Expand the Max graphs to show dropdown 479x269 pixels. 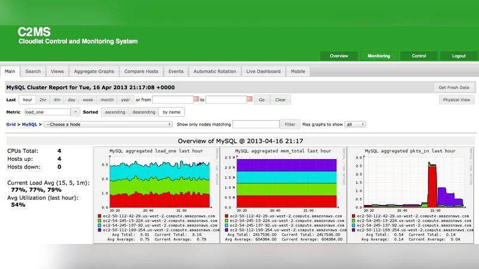click(354, 124)
